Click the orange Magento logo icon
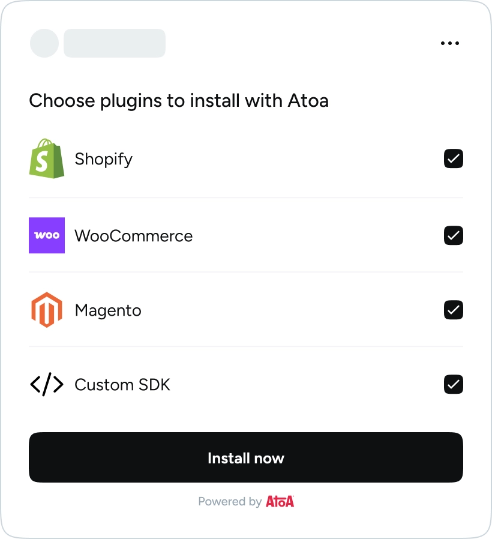The width and height of the screenshot is (492, 539). pyautogui.click(x=47, y=310)
